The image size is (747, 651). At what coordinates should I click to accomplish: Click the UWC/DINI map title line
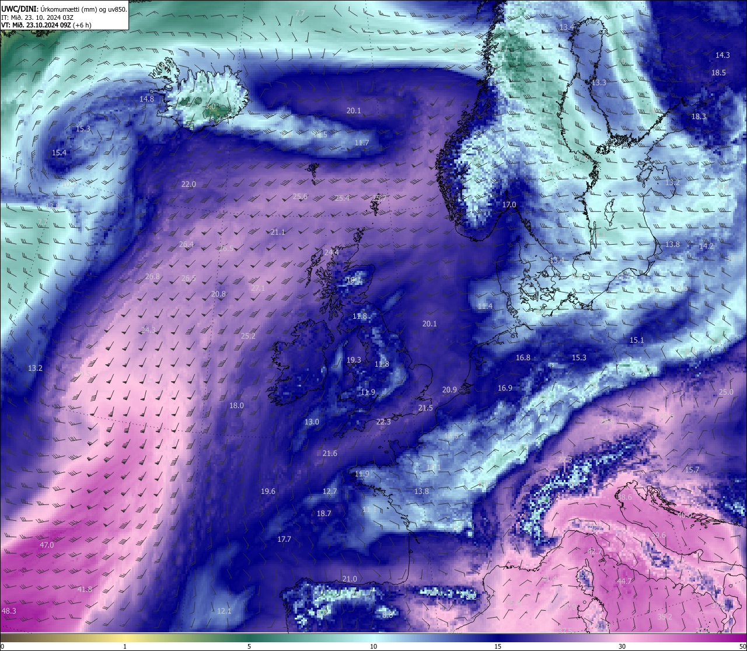tap(64, 8)
